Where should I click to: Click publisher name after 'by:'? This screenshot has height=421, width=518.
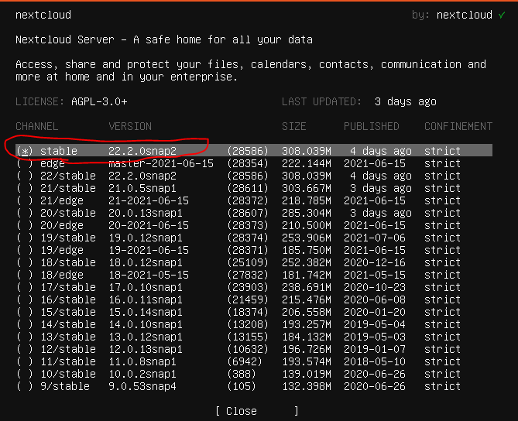pyautogui.click(x=464, y=15)
